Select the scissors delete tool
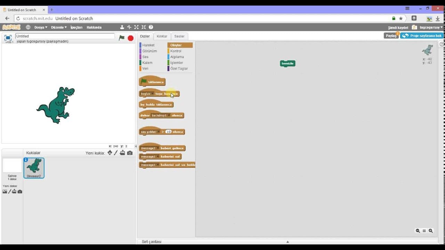The height and width of the screenshot is (250, 445). [x=129, y=27]
